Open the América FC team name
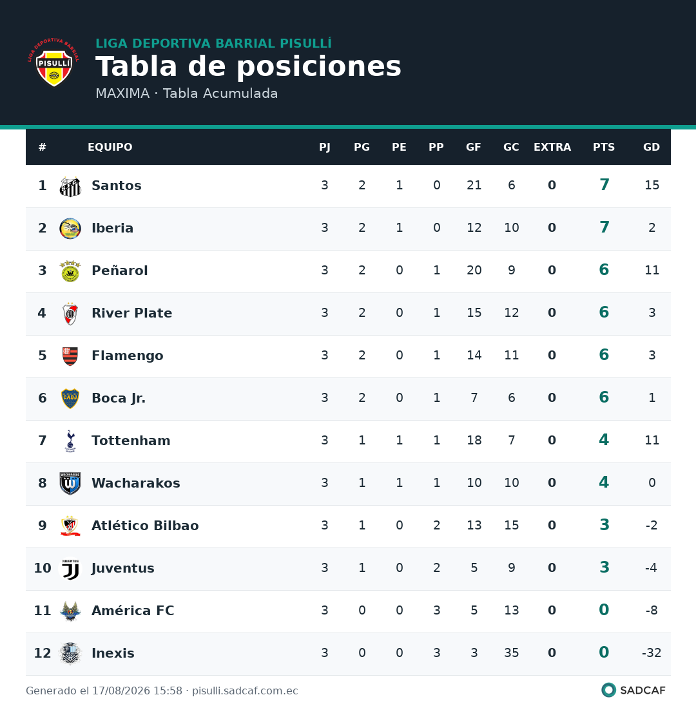Screen dimensions: 696x724 [x=133, y=611]
